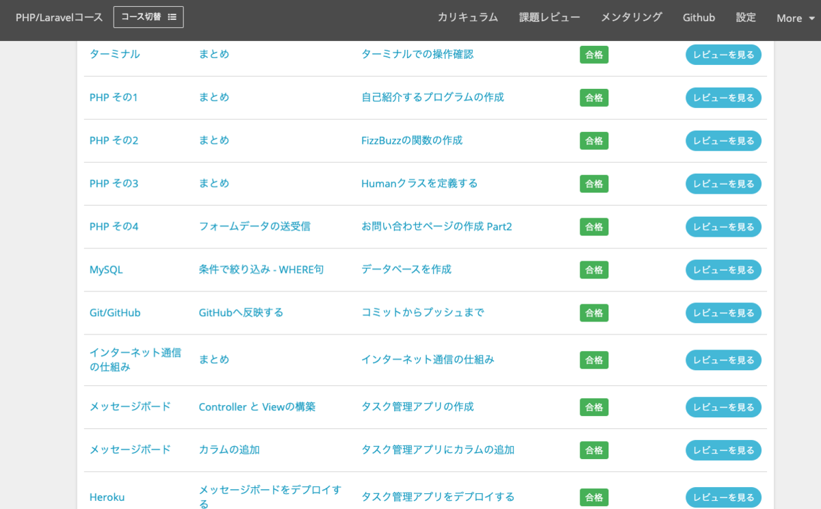
Task: Click the 合格 badge in the Heroku row
Action: 594,497
